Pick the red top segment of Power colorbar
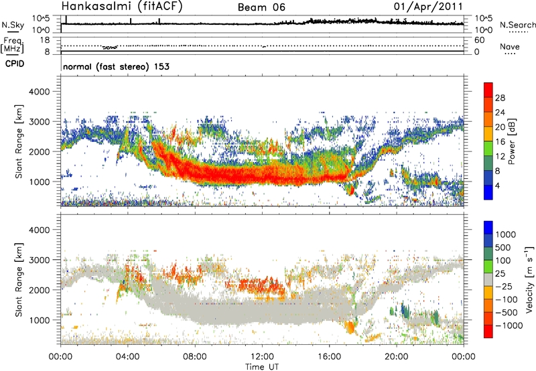 coord(488,90)
